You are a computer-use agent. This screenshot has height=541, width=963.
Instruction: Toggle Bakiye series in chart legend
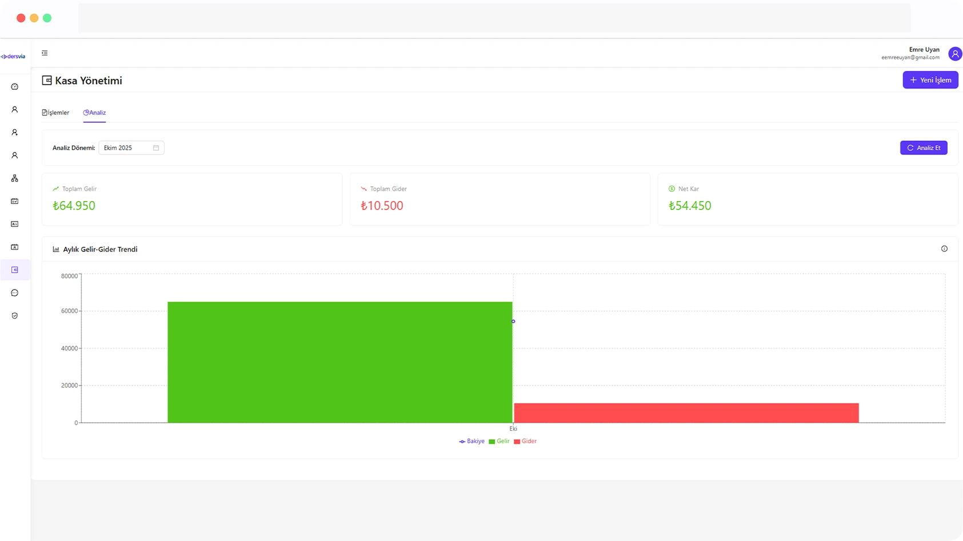coord(472,441)
